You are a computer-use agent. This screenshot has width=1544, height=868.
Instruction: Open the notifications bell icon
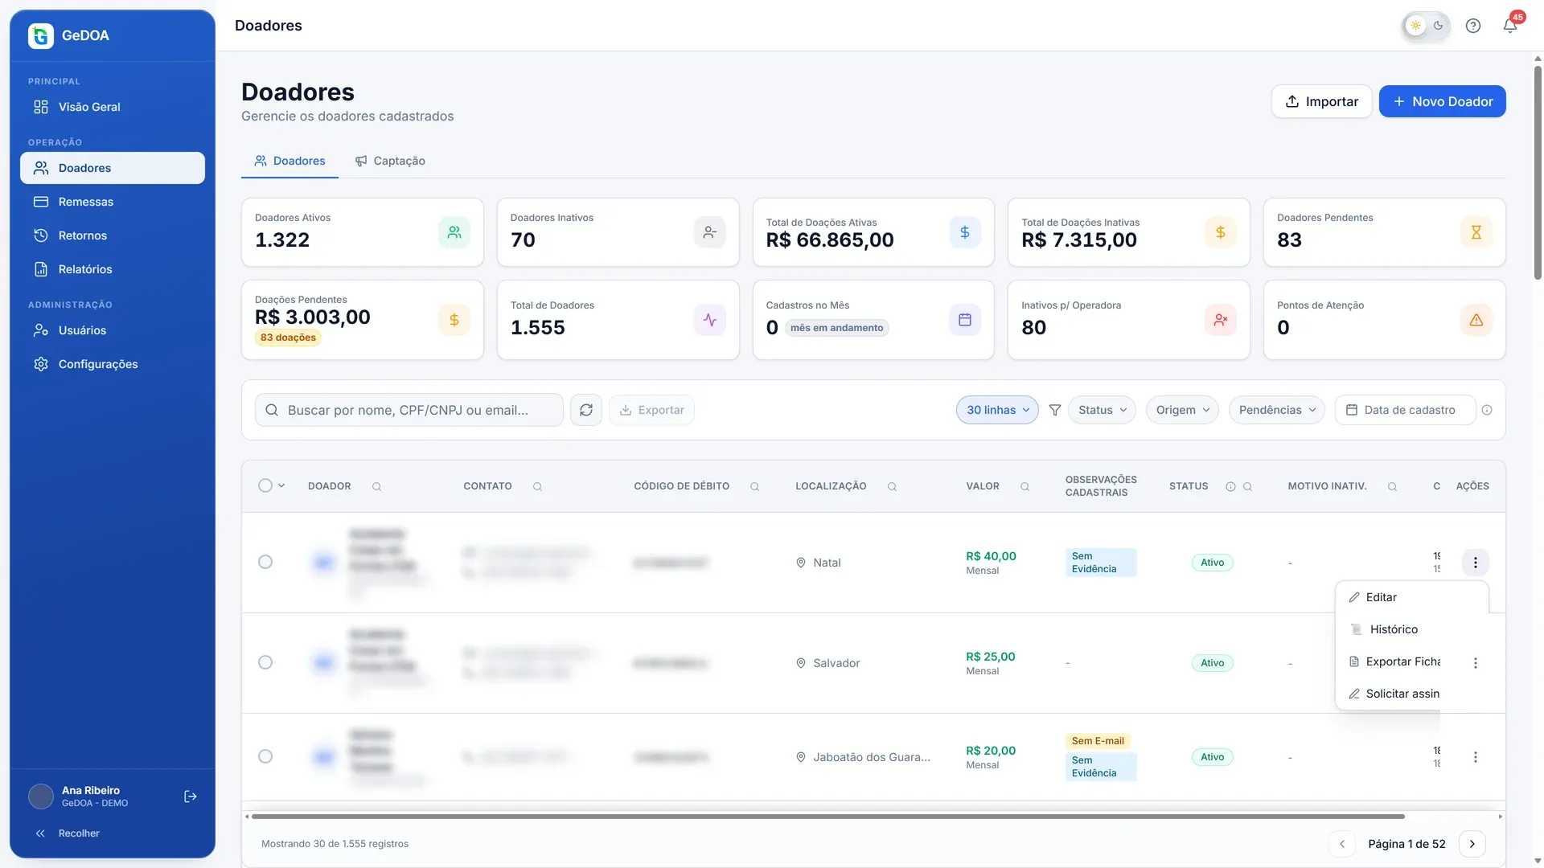(x=1509, y=26)
